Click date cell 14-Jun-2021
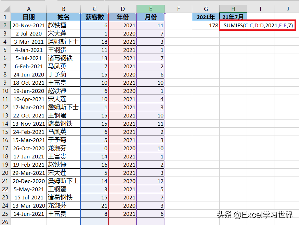The height and width of the screenshot is (225, 299). tap(29, 214)
